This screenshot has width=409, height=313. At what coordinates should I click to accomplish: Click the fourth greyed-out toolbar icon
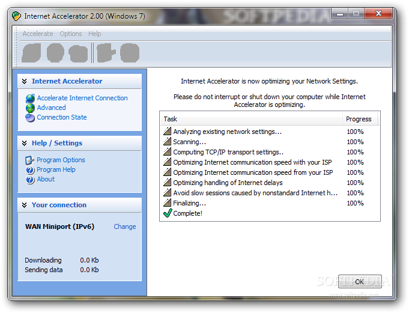pyautogui.click(x=106, y=53)
